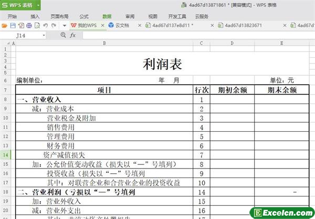Click the 公允价值变动收益 cell
The height and width of the screenshot is (219, 315).
[x=104, y=164]
